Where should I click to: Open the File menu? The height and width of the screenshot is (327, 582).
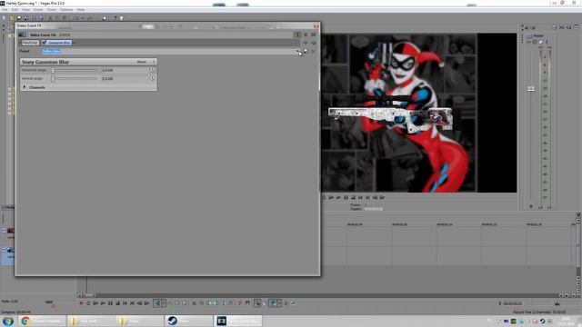click(5, 10)
